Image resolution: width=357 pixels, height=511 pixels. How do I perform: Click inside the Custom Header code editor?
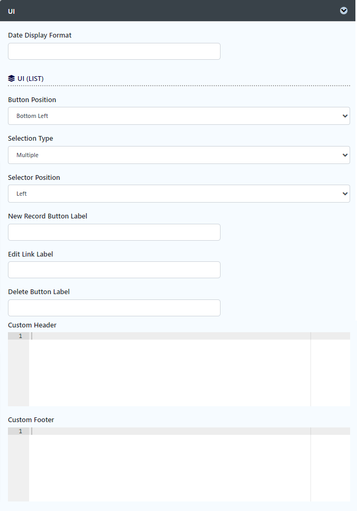(169, 369)
